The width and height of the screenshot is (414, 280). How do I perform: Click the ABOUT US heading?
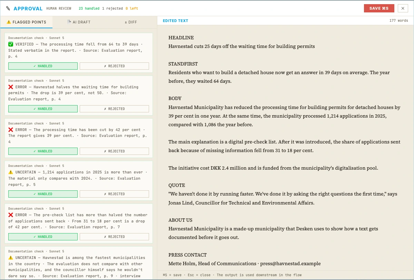[180, 220]
